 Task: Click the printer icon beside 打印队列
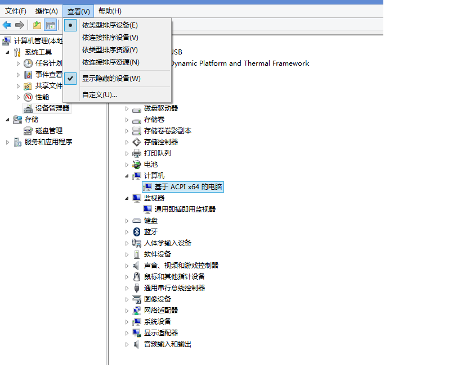point(136,153)
